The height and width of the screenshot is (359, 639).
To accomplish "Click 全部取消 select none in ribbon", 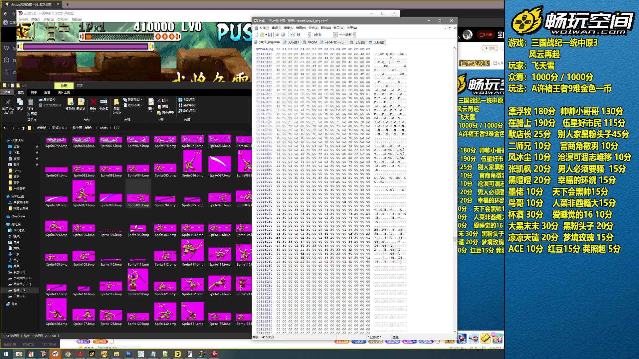I will (x=187, y=105).
